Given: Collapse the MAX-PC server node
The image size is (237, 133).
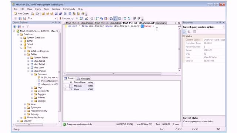Looking at the screenshot, I should point(14,31).
